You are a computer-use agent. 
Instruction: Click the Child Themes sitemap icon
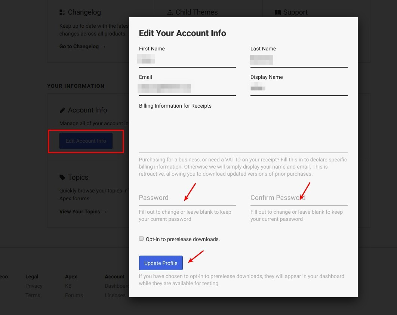coord(170,12)
